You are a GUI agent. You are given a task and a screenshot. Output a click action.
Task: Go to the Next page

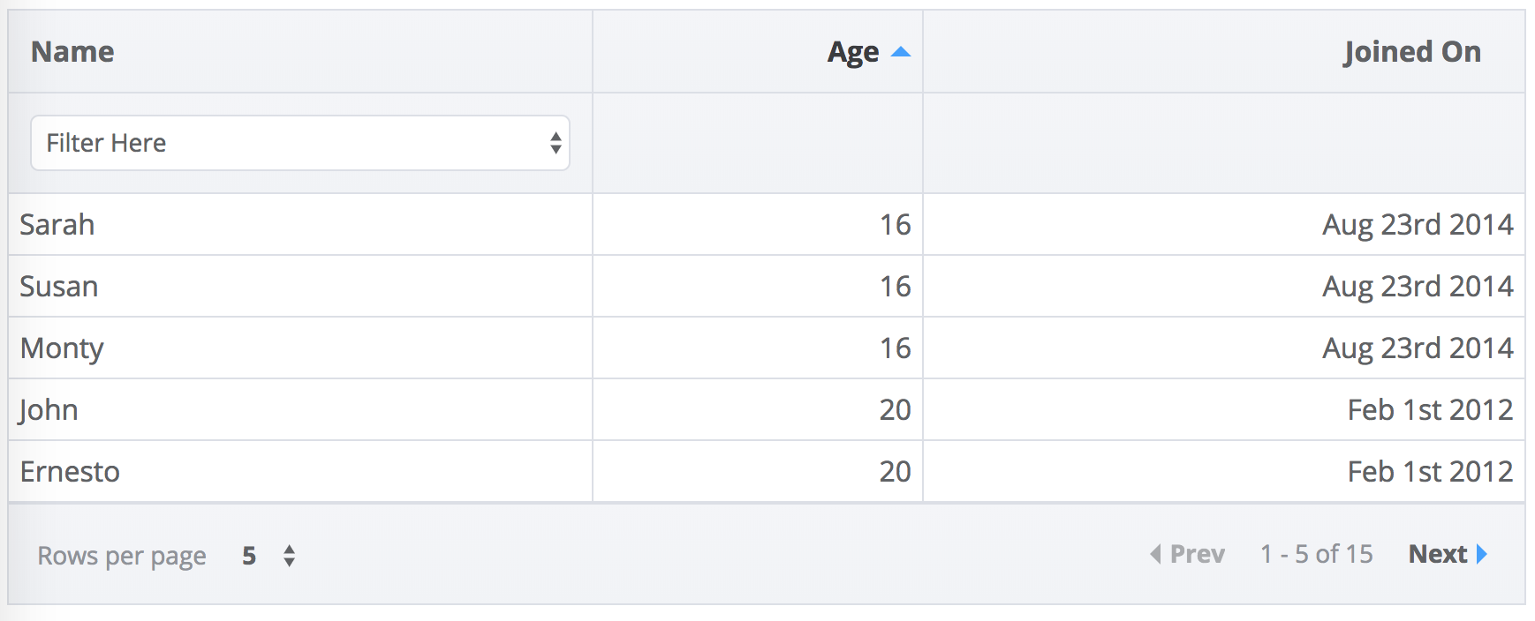click(x=1438, y=554)
